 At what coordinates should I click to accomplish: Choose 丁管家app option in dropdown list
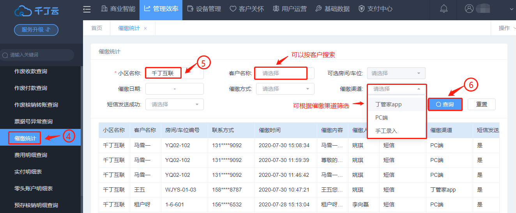pyautogui.click(x=397, y=104)
